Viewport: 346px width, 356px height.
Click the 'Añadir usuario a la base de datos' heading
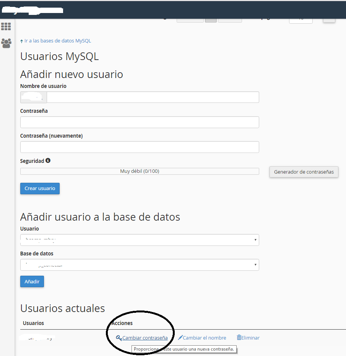click(x=100, y=217)
